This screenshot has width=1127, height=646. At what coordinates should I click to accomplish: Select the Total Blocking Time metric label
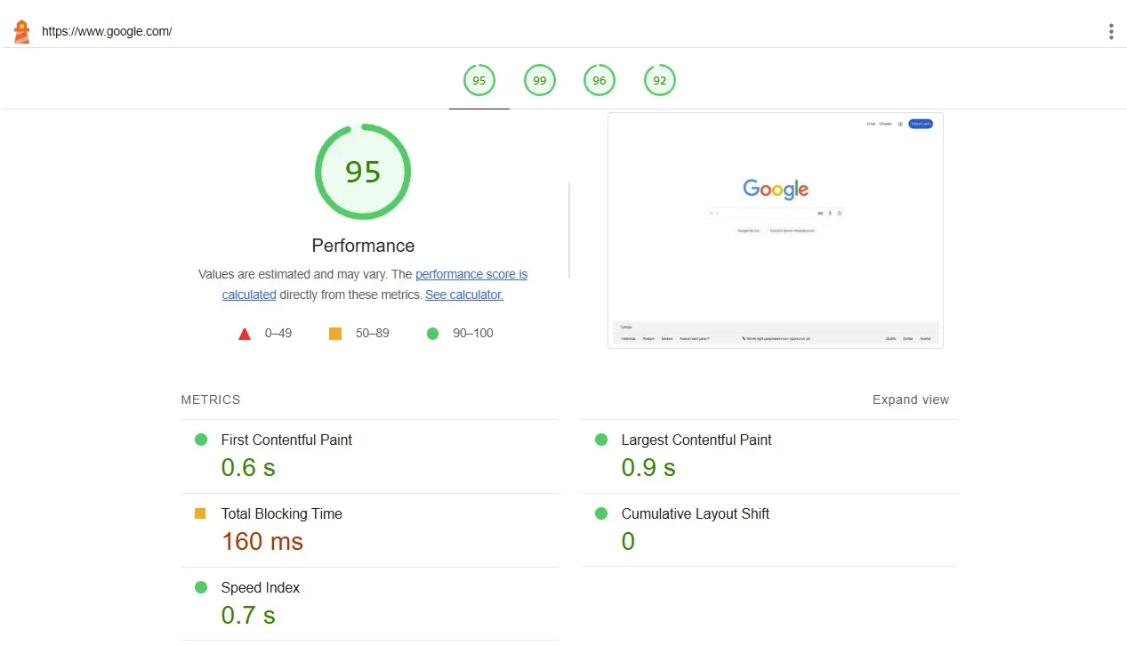281,513
